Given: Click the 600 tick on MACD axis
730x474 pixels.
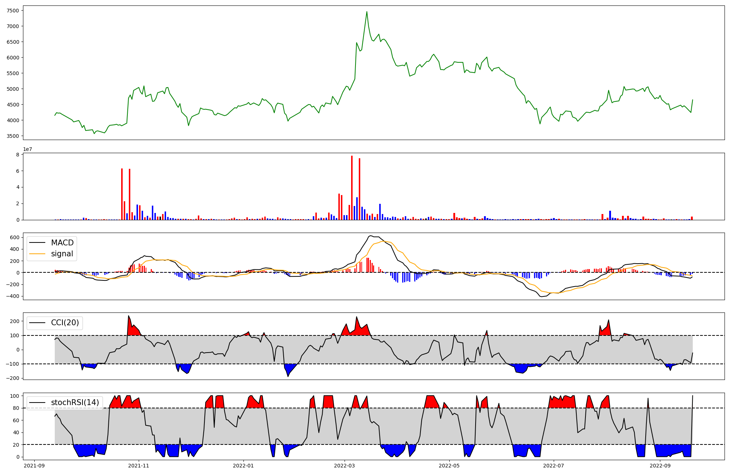Looking at the screenshot, I should pyautogui.click(x=15, y=237).
